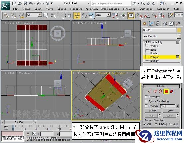Click the 3ds Max application logo button
Image resolution: width=184 pixels, height=143 pixels.
coord(5,6)
